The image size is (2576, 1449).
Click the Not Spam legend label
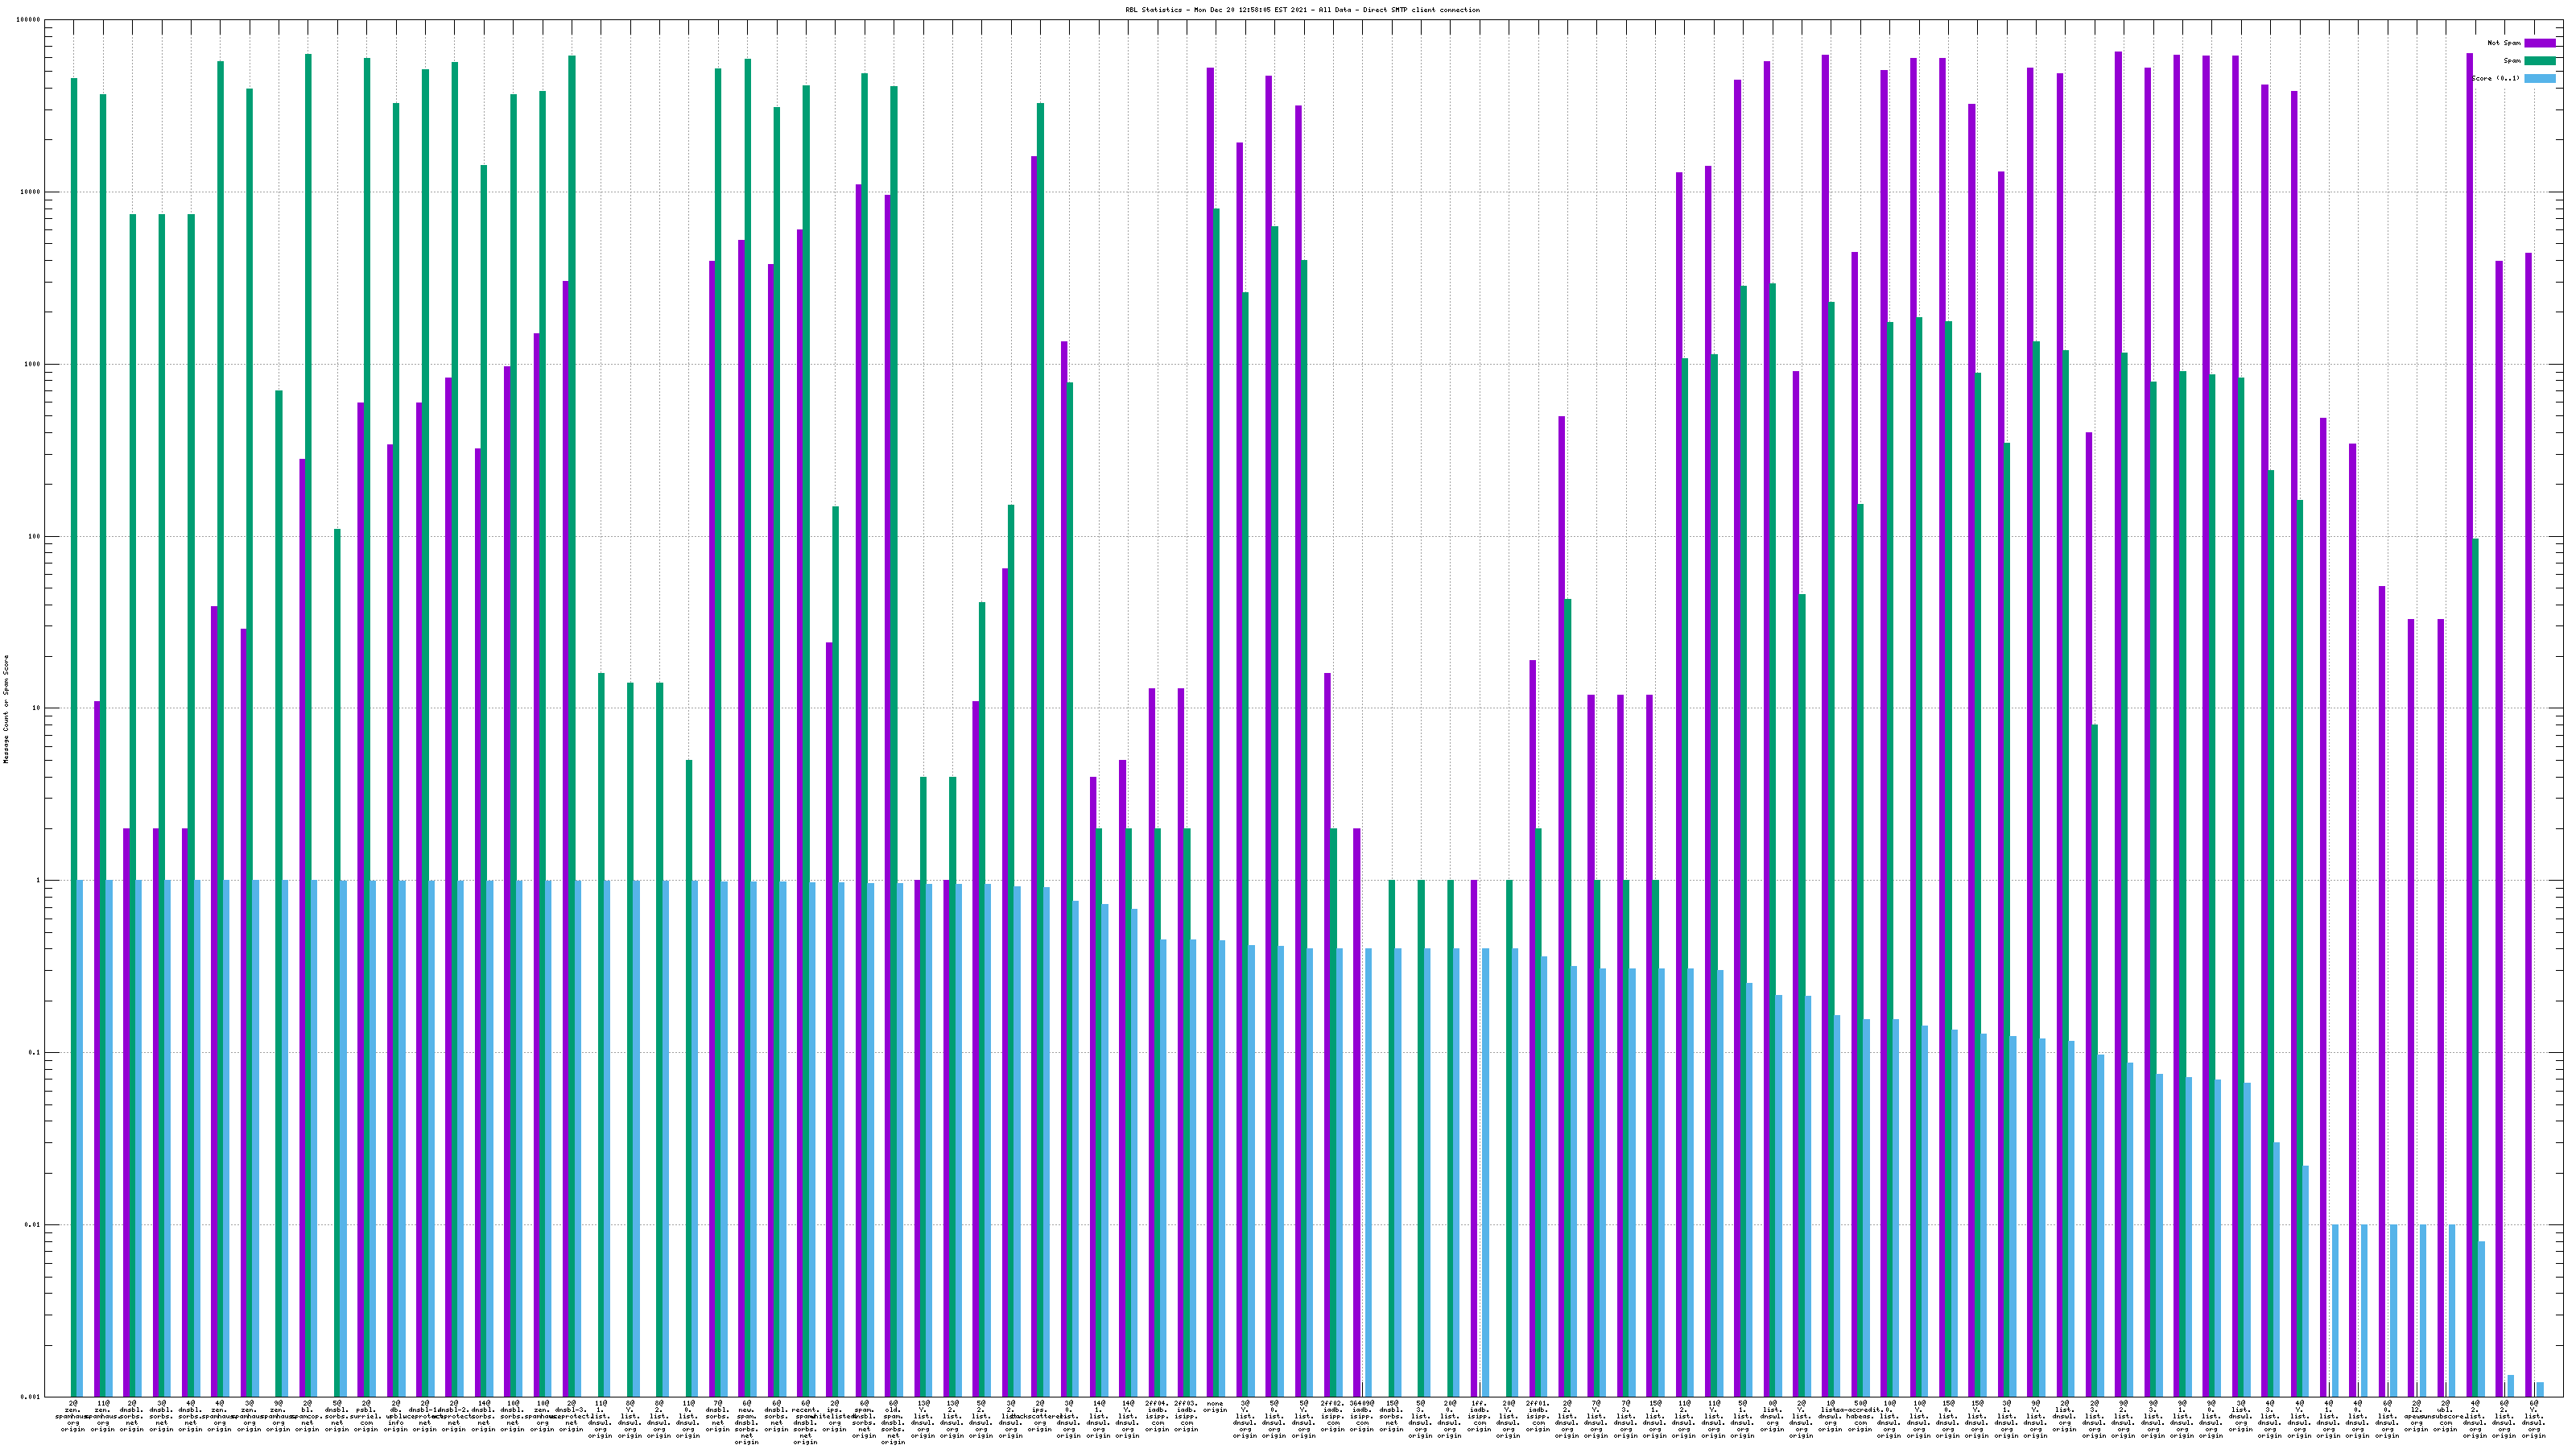pyautogui.click(x=2504, y=43)
